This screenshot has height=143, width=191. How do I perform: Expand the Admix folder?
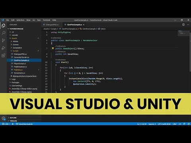(x=15, y=41)
